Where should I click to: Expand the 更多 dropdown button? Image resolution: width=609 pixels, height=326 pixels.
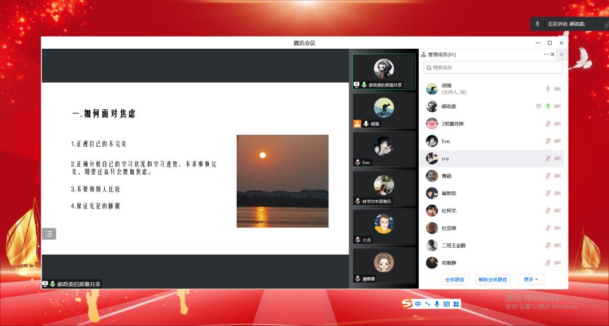(530, 280)
